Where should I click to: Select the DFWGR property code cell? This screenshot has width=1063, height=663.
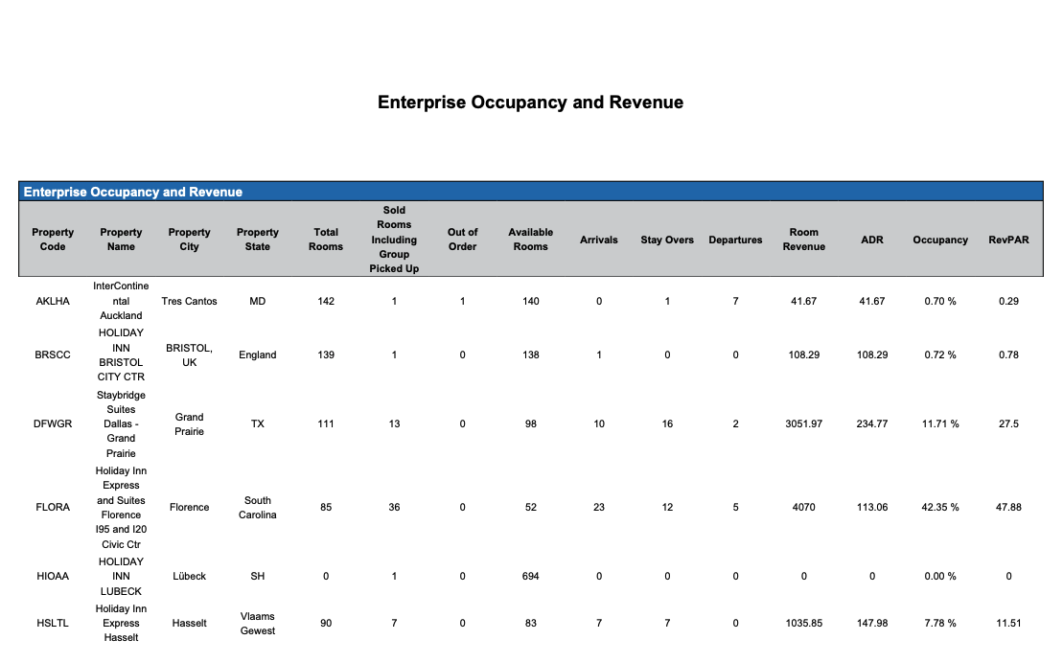53,423
